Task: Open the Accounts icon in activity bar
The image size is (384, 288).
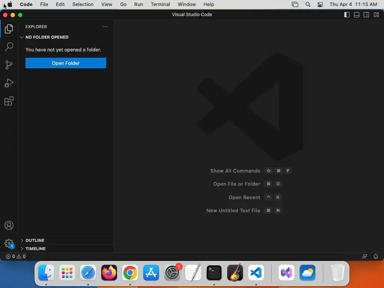Action: 9,225
